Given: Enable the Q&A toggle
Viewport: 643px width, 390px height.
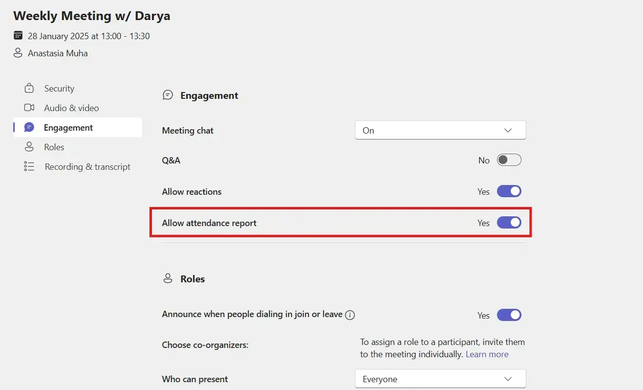Looking at the screenshot, I should click(509, 160).
